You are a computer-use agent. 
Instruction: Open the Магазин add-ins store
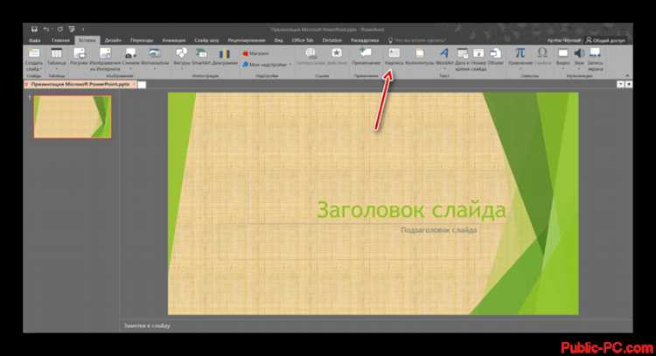(255, 53)
